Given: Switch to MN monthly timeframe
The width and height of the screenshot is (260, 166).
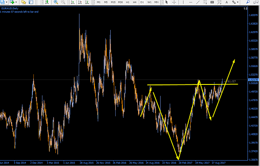Looking at the screenshot, I should (156, 2).
